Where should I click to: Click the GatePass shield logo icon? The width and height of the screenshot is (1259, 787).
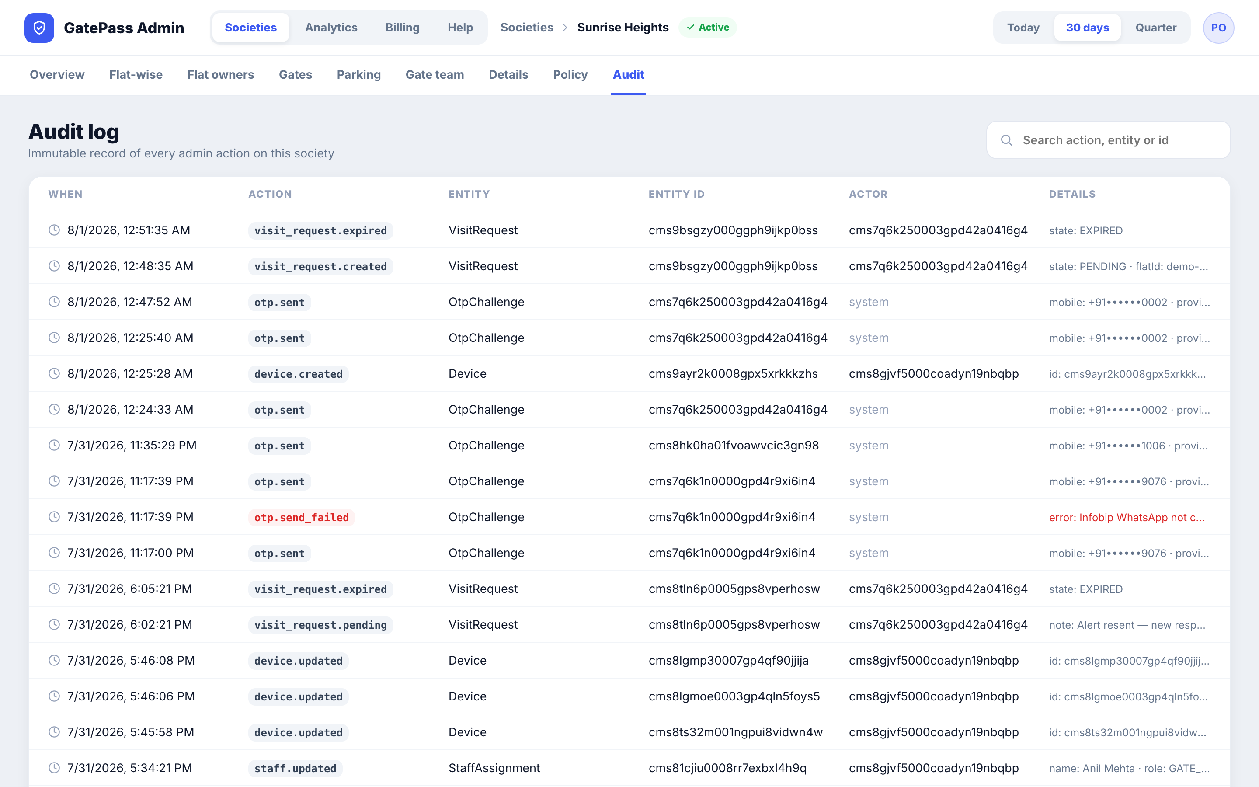click(39, 28)
